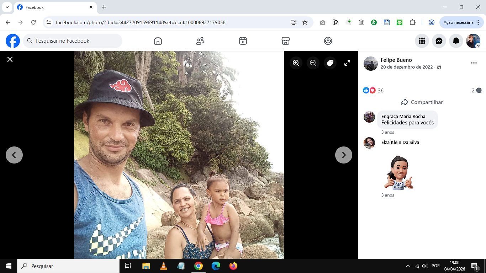This screenshot has width=486, height=273.
Task: Focus the Pesquisar no Facebook field
Action: pos(73,41)
